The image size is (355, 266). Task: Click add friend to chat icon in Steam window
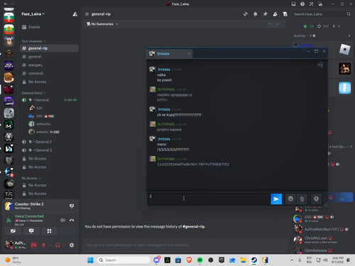(x=320, y=65)
